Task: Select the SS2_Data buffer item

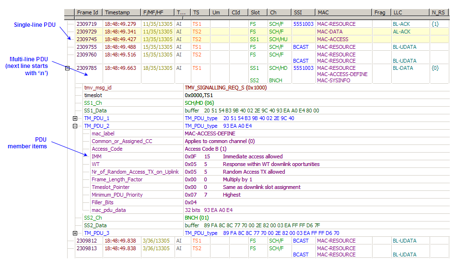Action: click(x=95, y=225)
